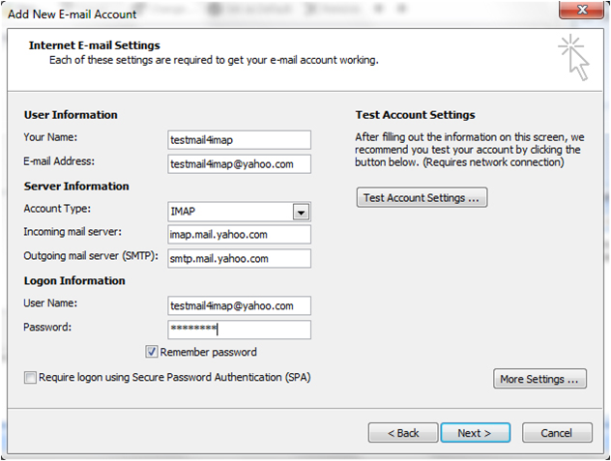This screenshot has height=461, width=611.
Task: Open More Settings dialog
Action: [x=539, y=379]
